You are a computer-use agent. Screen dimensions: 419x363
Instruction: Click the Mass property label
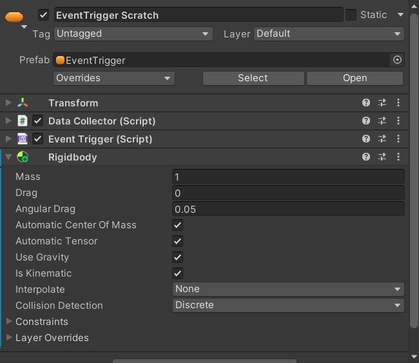coord(28,177)
